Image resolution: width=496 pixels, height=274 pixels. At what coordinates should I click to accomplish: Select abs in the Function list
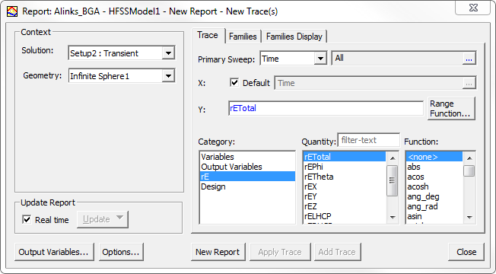coord(434,167)
